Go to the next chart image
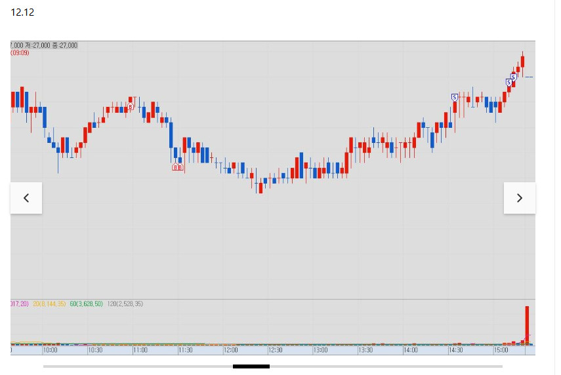The height and width of the screenshot is (375, 561). tap(519, 198)
